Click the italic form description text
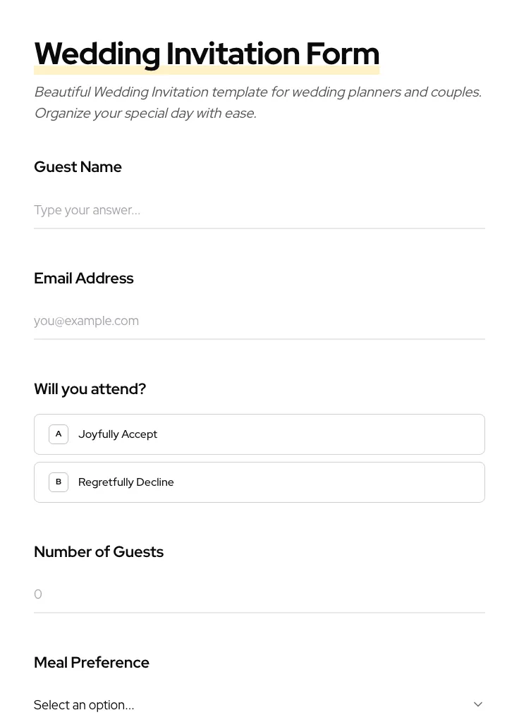 [x=257, y=102]
